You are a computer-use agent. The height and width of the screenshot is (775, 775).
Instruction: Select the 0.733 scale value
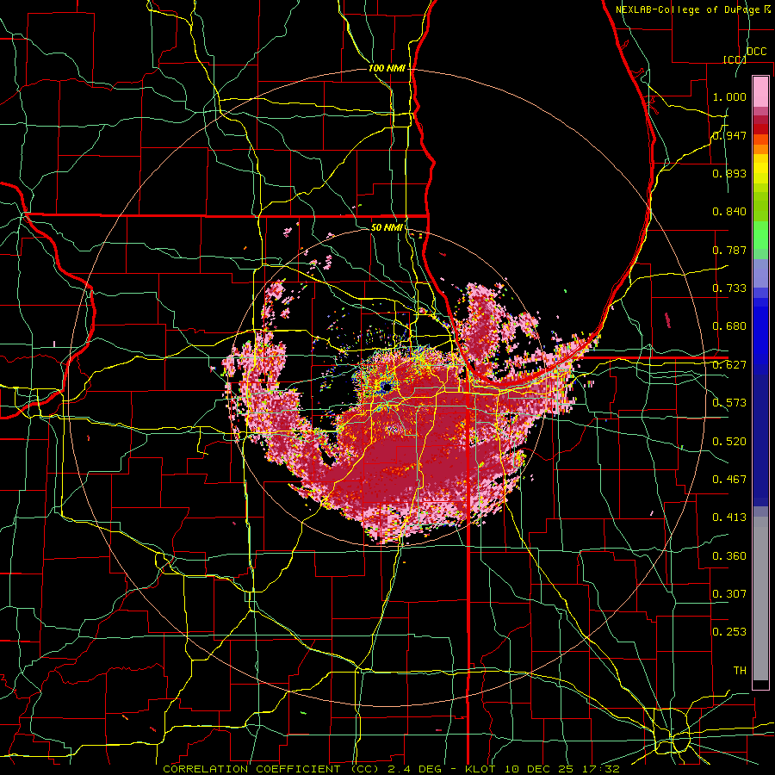[x=729, y=288]
